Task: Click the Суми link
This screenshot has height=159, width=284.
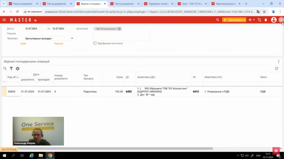Action: [x=23, y=43]
